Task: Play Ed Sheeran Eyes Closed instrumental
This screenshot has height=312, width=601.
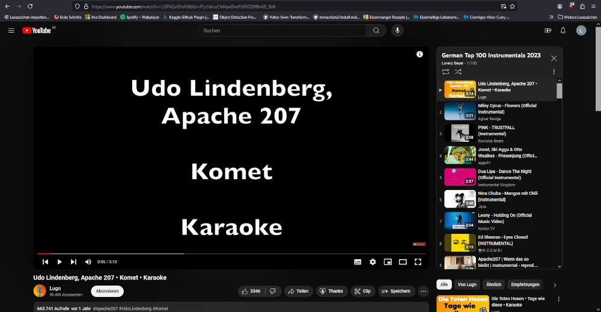Action: click(x=497, y=243)
